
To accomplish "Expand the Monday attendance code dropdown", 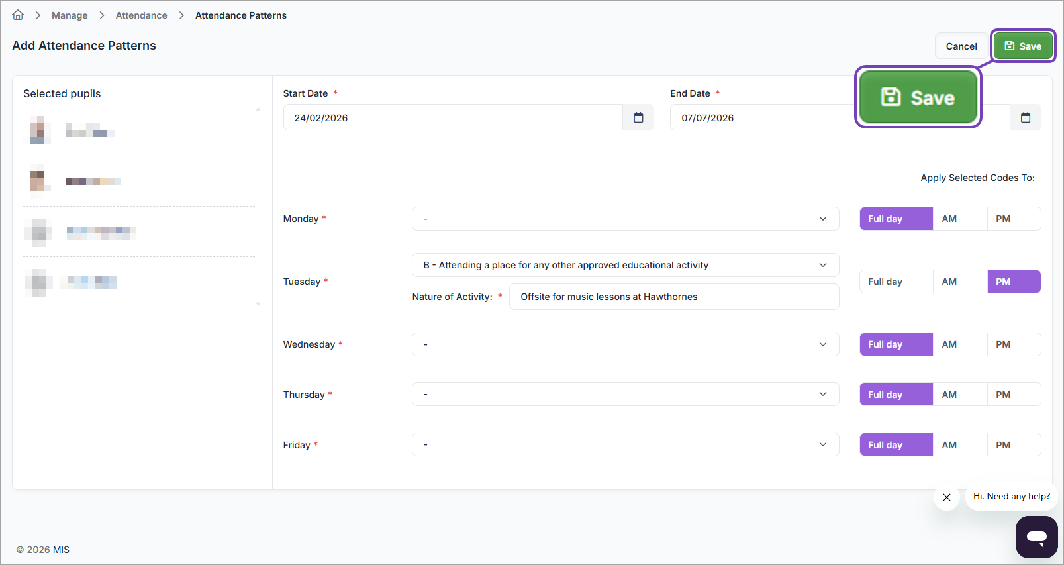I will [625, 219].
